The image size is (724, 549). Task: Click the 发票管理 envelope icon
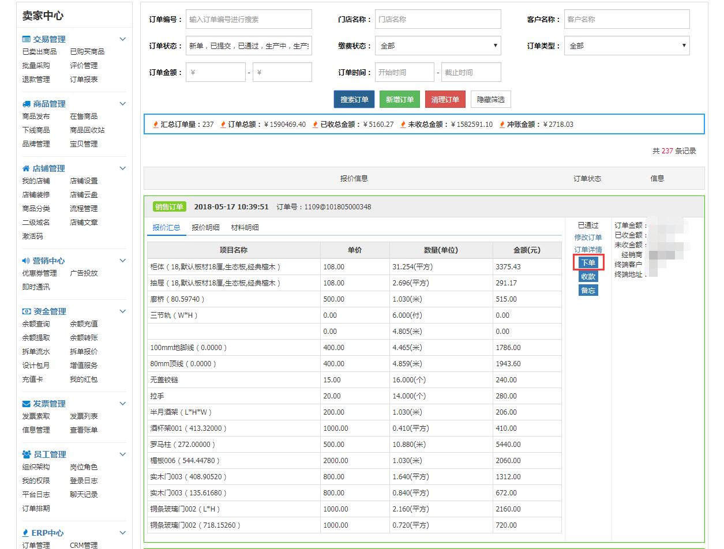pyautogui.click(x=26, y=404)
